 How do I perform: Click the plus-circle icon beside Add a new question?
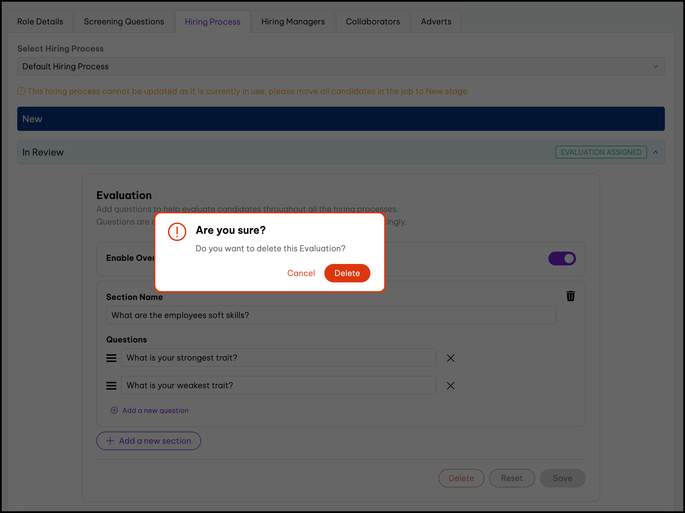coord(114,411)
